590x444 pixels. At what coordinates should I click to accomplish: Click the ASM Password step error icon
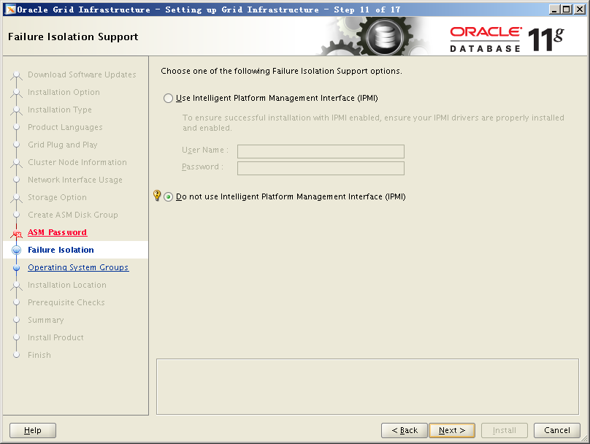(17, 233)
